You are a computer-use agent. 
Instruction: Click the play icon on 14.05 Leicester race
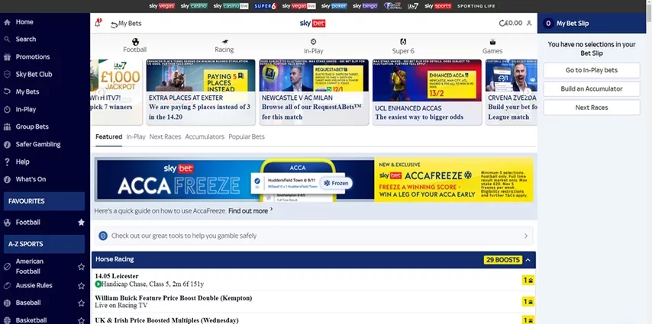[98, 284]
